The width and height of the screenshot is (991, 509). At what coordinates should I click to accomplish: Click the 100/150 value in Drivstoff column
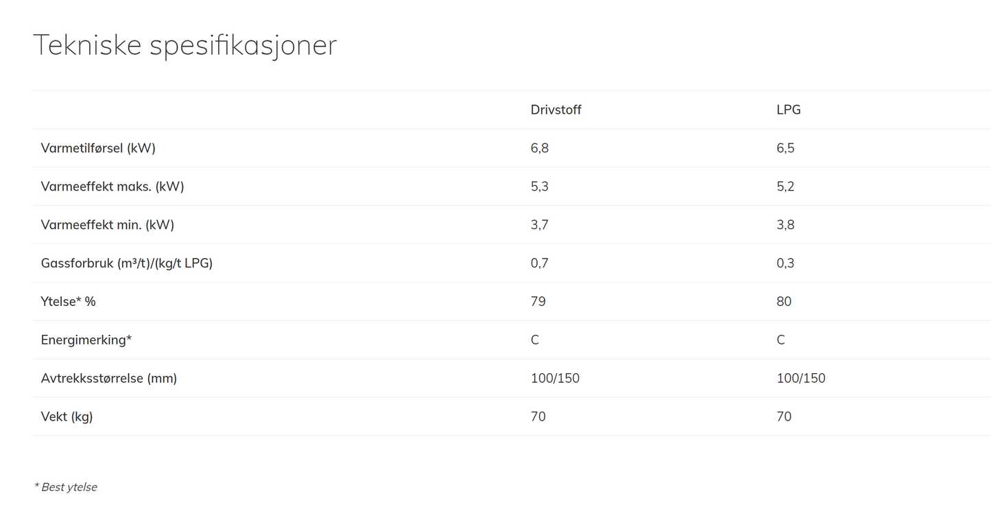click(555, 379)
